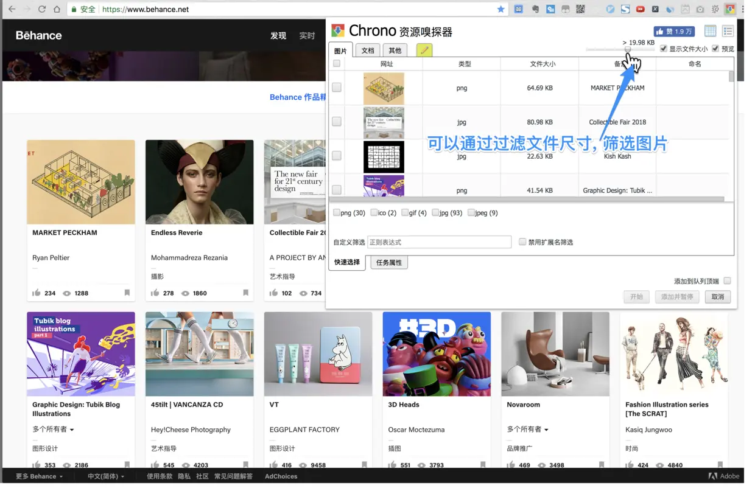Open the 3D Heads project thumbnail
This screenshot has width=755, height=494.
tap(437, 354)
